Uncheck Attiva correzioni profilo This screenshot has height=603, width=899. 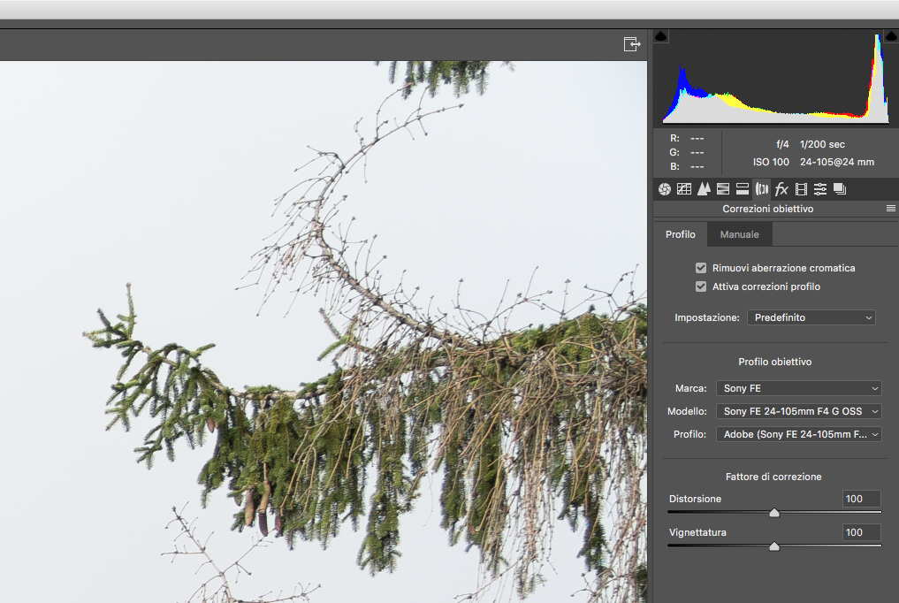[x=701, y=286]
